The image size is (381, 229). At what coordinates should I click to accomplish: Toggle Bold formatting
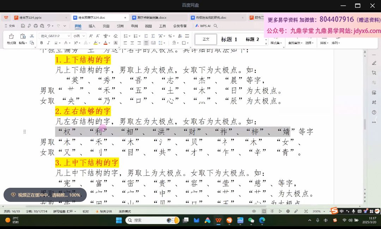coord(42,43)
